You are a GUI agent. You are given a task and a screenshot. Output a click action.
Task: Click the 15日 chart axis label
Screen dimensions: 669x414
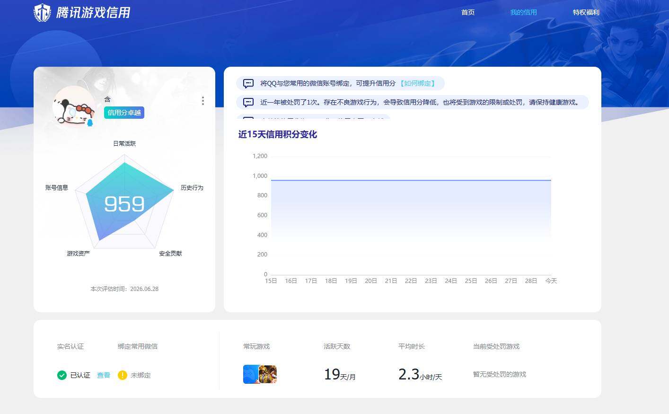[271, 281]
